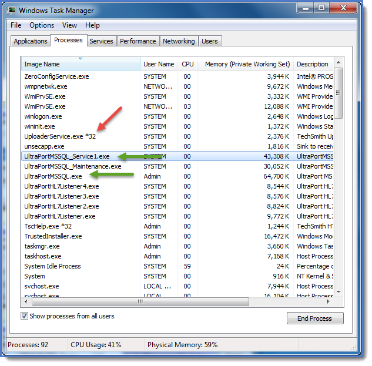372x366 pixels.
Task: Select UltraPortHL7Listener4.exe process
Action: click(x=177, y=186)
